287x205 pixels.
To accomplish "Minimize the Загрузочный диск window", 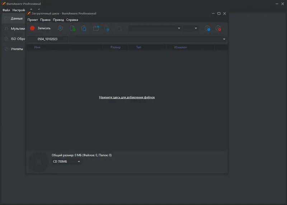I will [x=213, y=14].
